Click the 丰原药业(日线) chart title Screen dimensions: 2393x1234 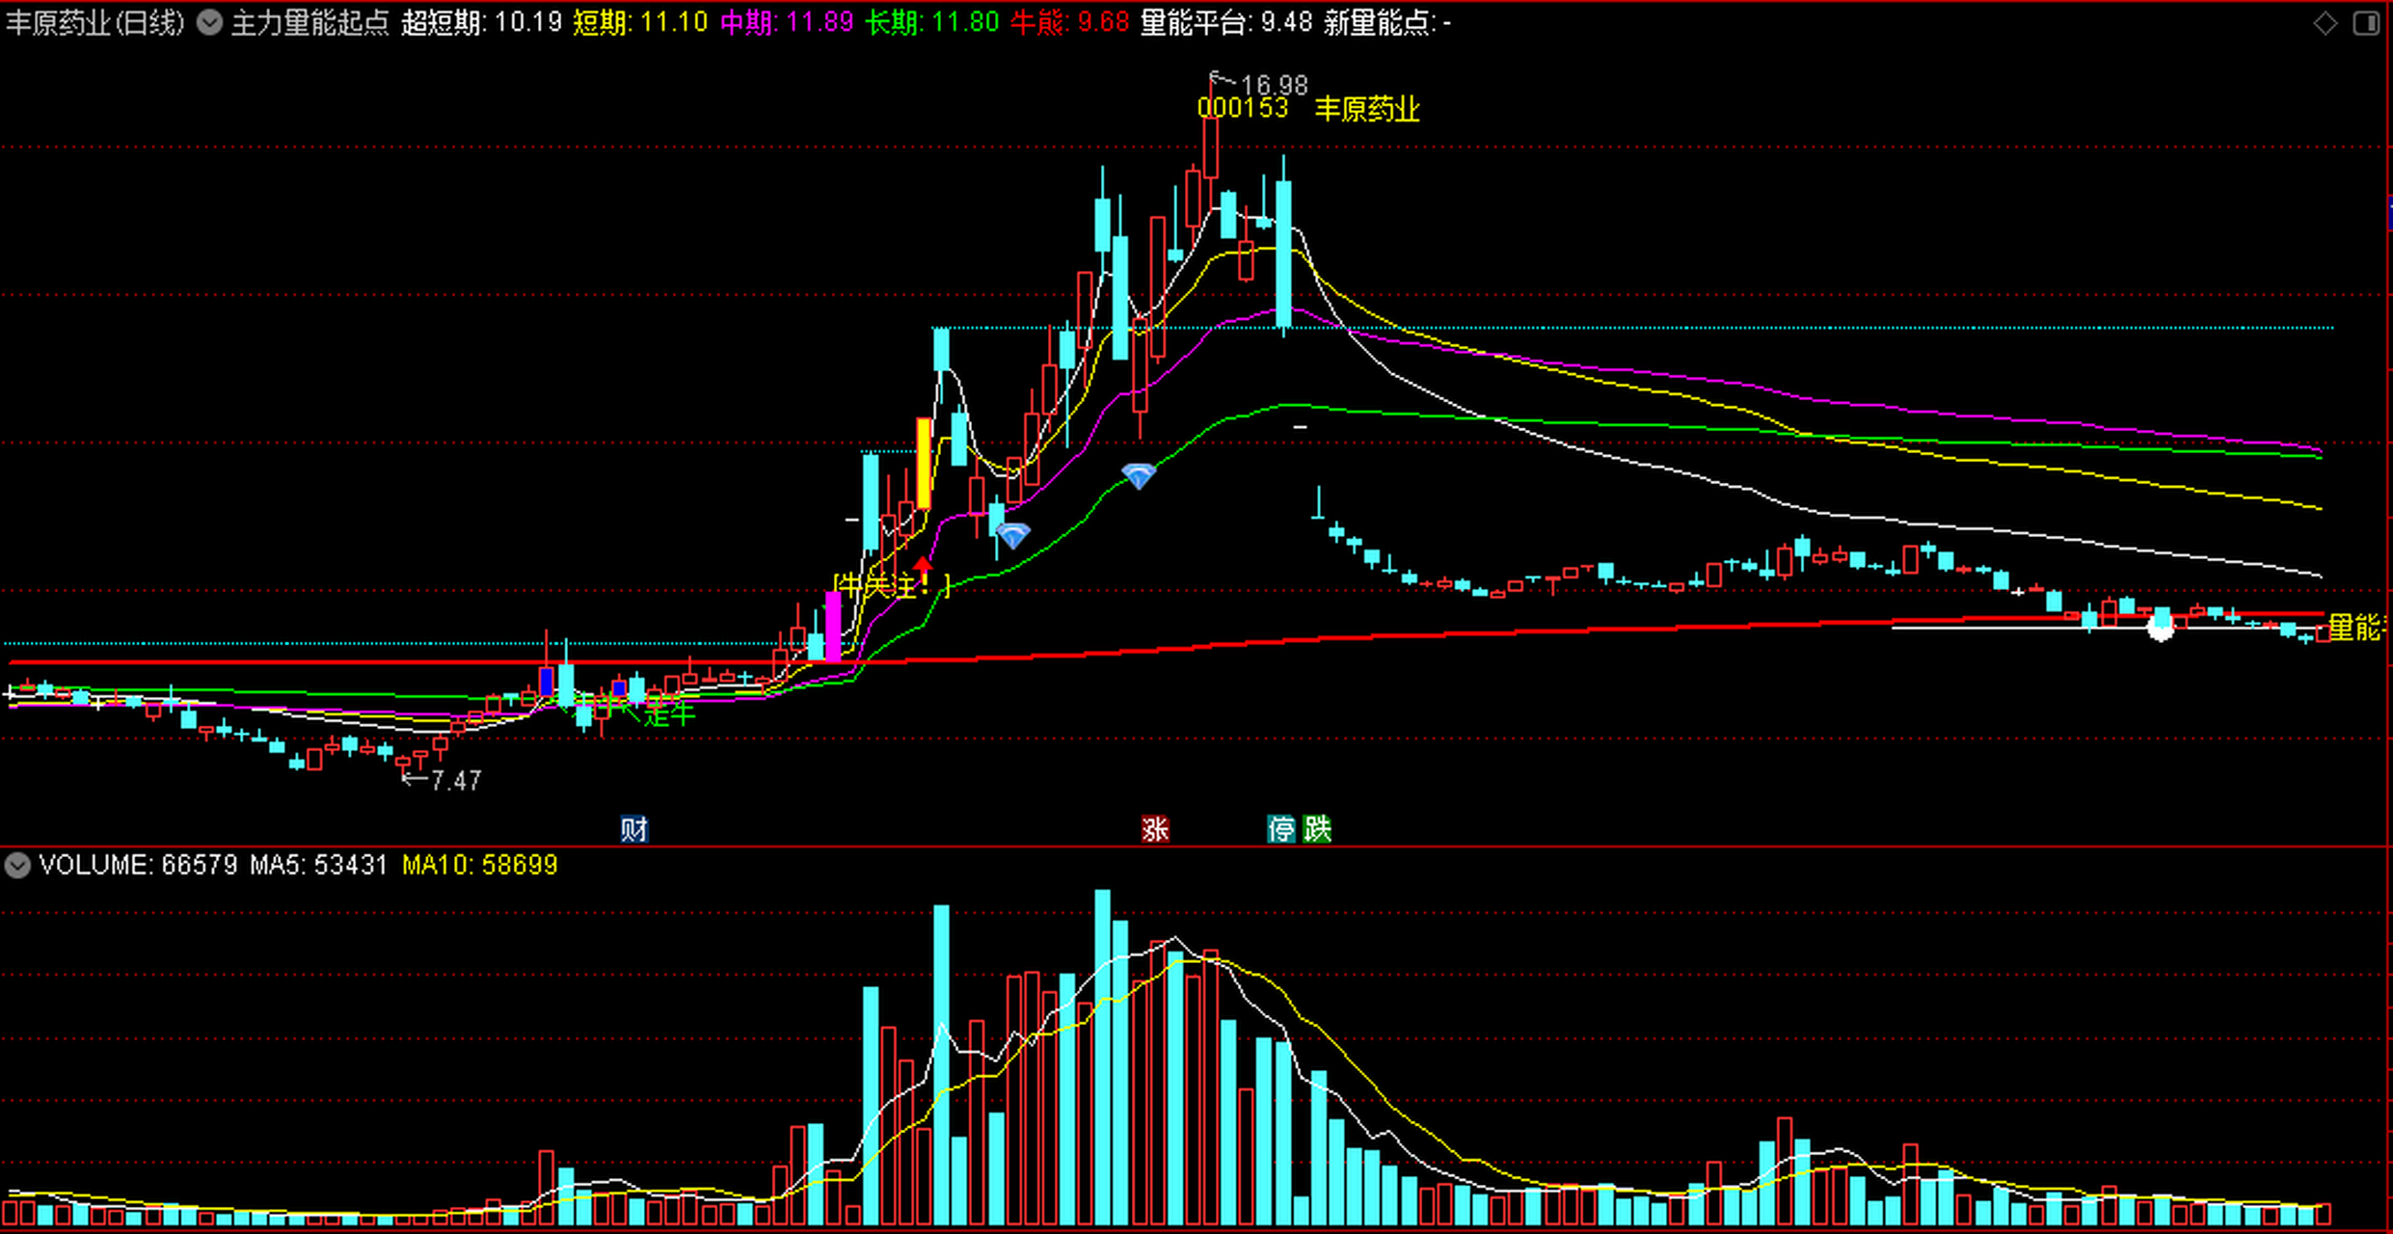(94, 22)
